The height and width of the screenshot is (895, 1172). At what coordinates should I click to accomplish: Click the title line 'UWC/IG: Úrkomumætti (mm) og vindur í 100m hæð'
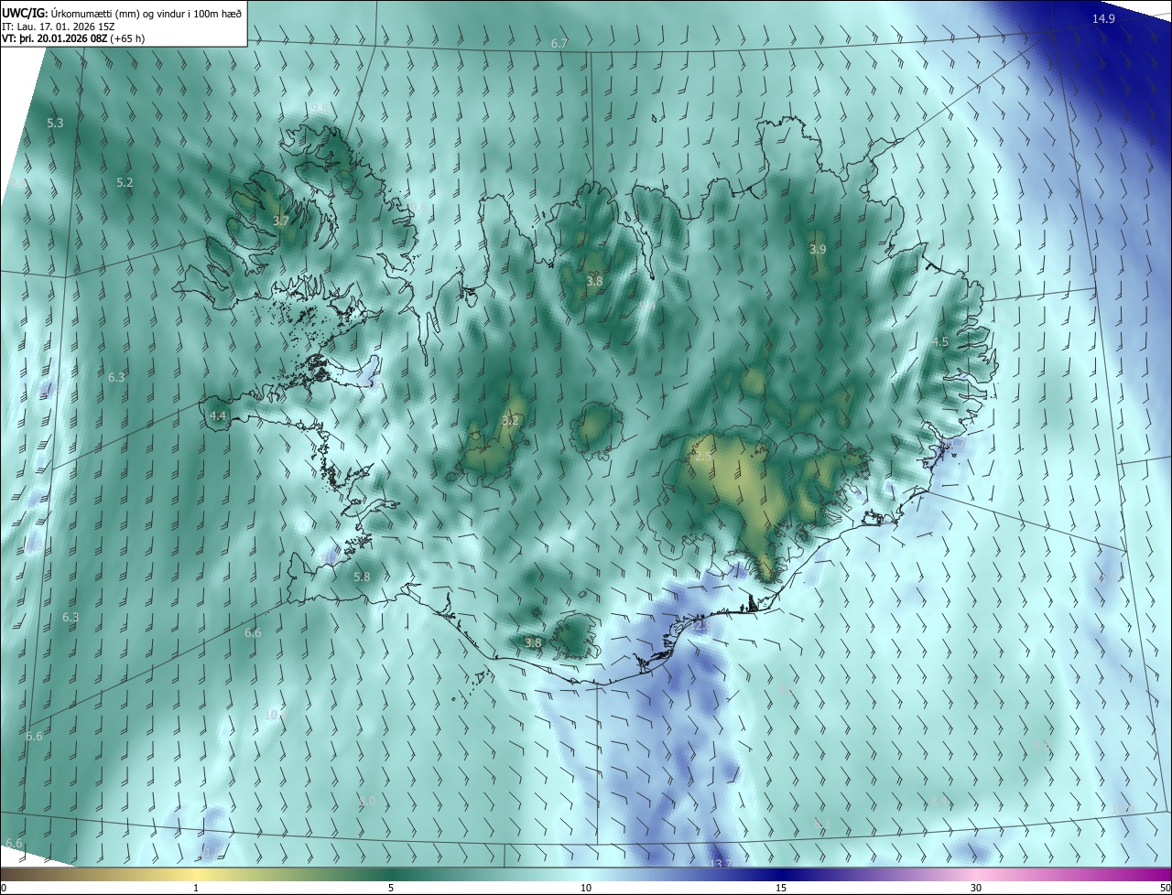122,13
